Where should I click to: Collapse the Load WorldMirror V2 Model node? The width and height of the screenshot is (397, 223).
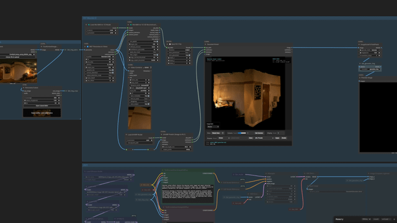(86, 25)
